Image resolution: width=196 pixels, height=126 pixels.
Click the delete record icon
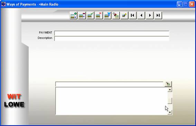coord(82,16)
